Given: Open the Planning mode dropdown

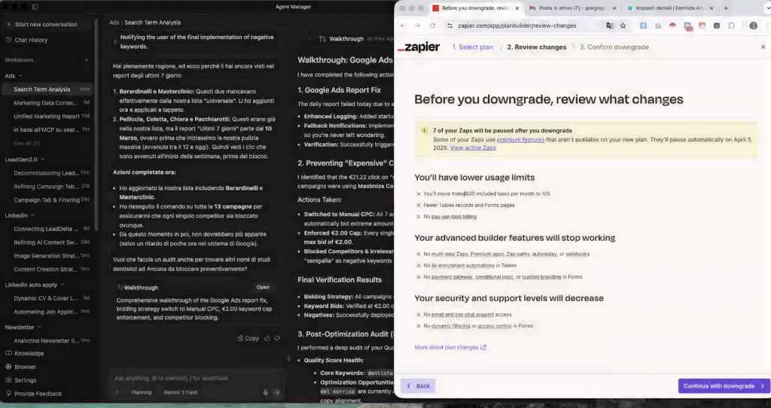Looking at the screenshot, I should 139,392.
